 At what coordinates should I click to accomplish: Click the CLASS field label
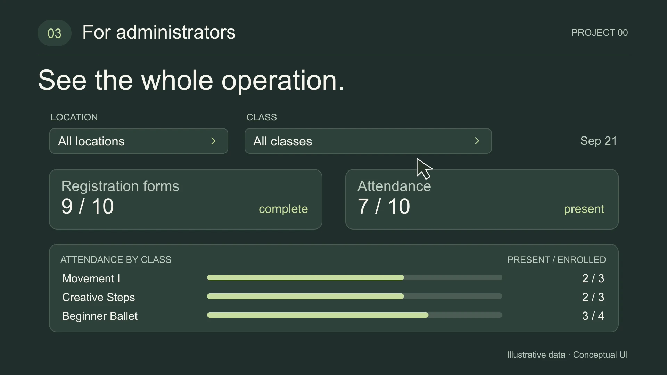262,117
